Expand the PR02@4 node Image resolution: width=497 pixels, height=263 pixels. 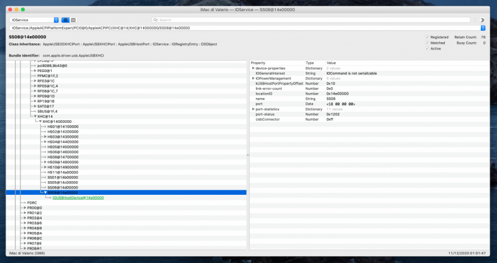click(25, 218)
